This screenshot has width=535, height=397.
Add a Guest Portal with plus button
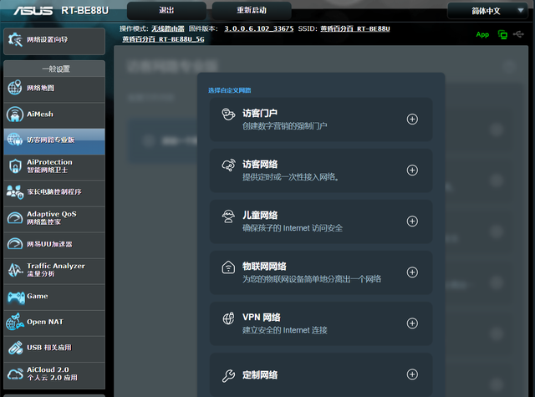click(x=412, y=119)
